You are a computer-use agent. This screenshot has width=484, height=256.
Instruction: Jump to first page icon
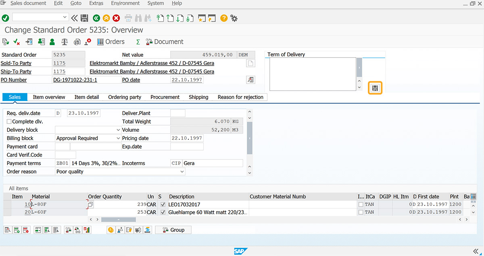pos(160,18)
